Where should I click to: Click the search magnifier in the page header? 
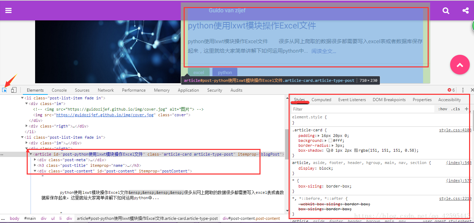pos(446,11)
